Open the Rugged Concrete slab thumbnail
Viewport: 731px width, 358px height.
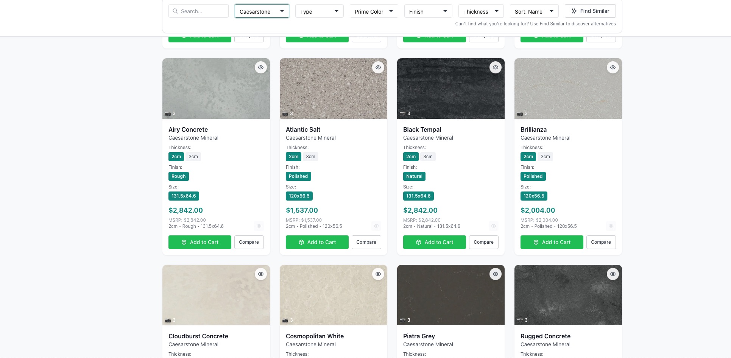[568, 295]
